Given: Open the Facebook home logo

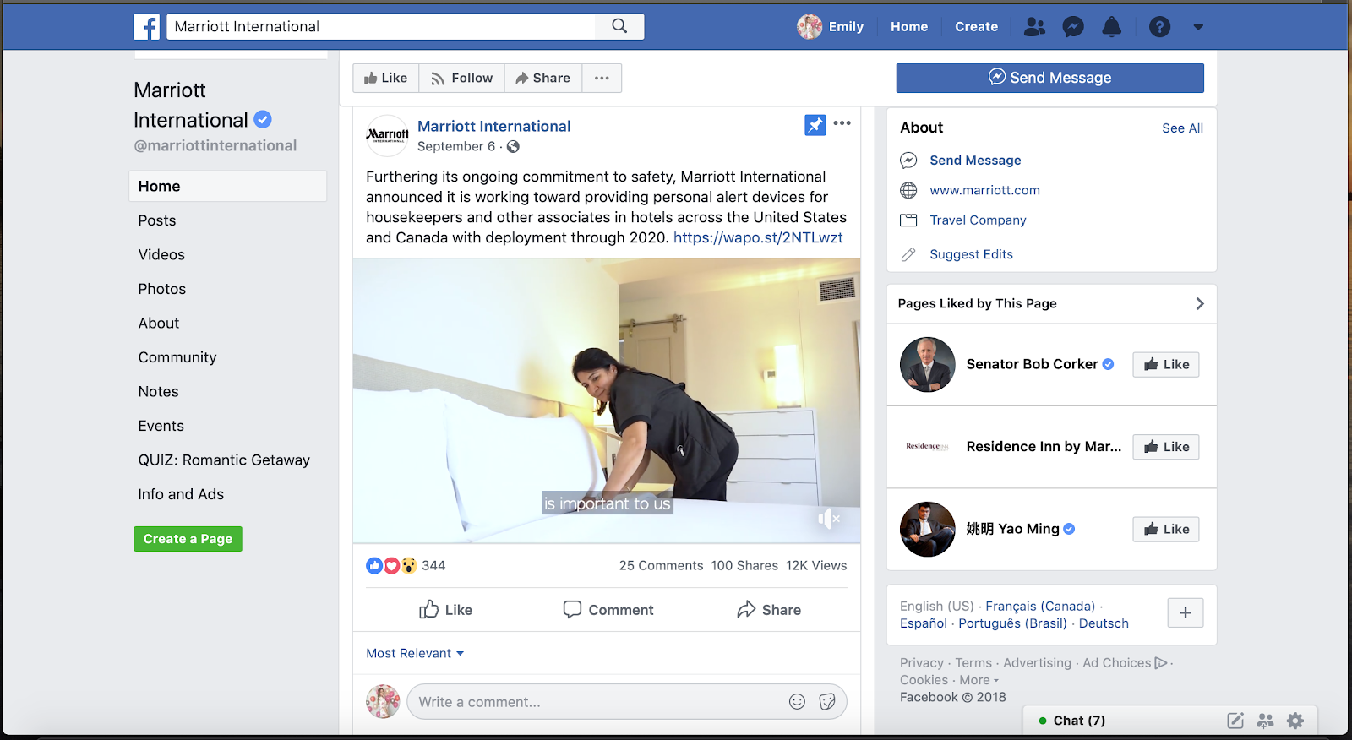Looking at the screenshot, I should (x=147, y=27).
